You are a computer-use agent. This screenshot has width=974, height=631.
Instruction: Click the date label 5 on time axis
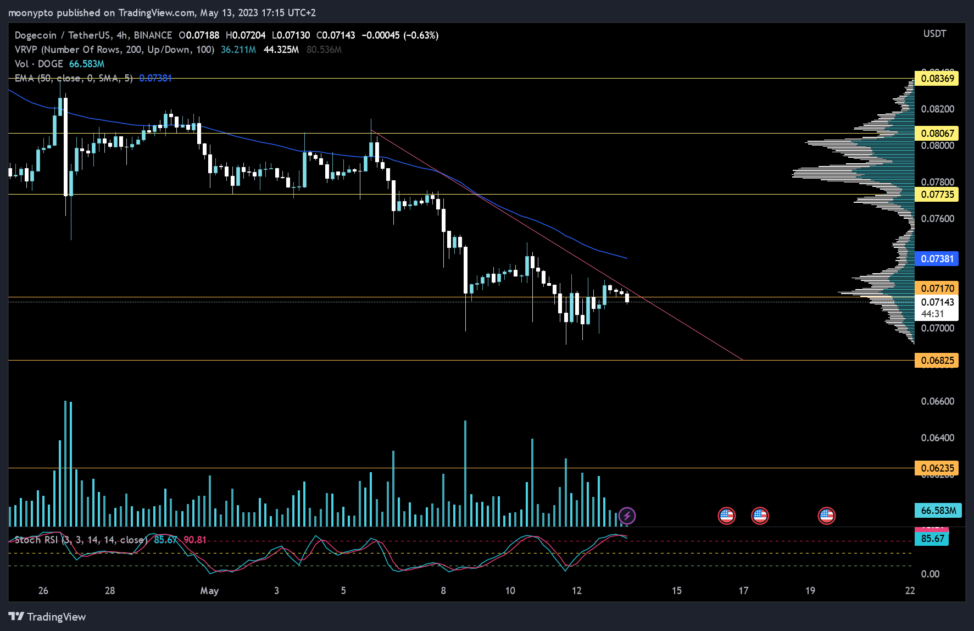click(x=343, y=590)
